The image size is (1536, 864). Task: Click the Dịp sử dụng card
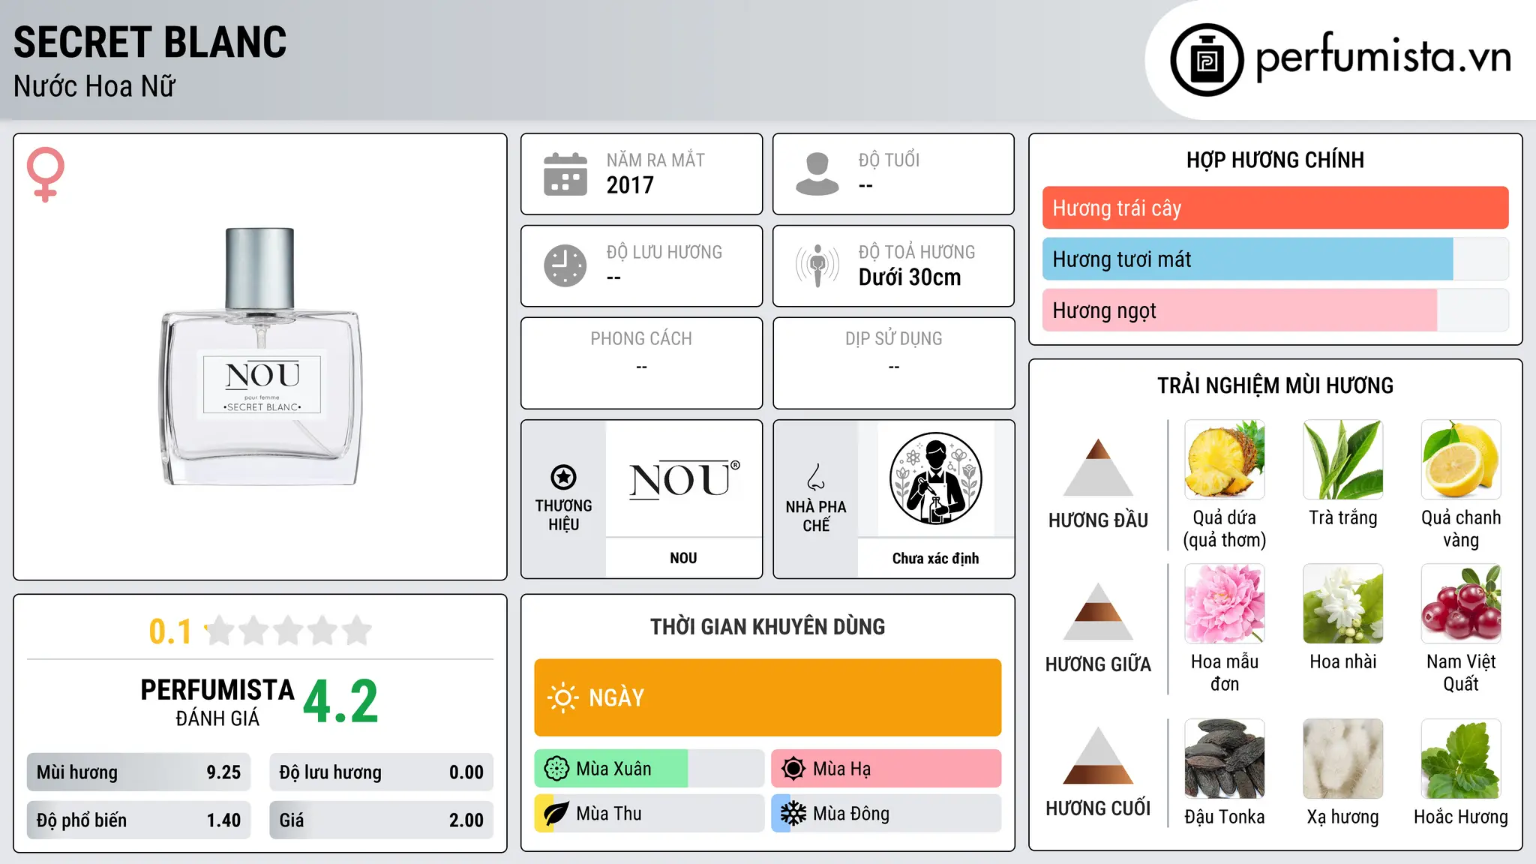tap(893, 363)
